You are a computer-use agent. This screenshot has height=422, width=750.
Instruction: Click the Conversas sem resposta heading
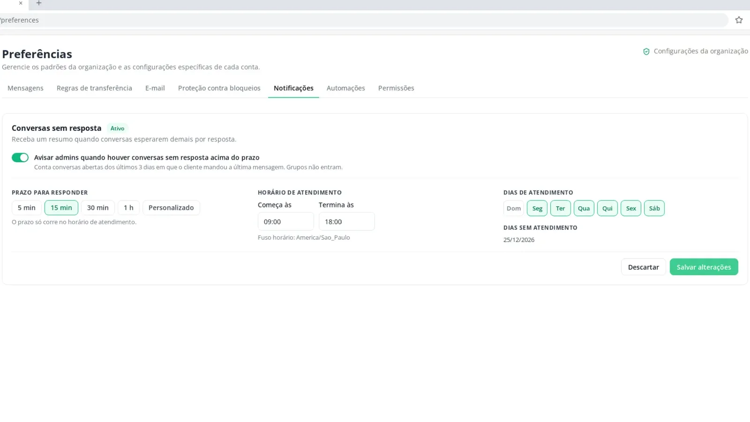click(57, 128)
